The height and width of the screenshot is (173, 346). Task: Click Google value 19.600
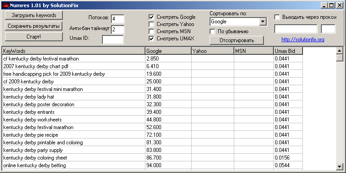tap(154, 74)
